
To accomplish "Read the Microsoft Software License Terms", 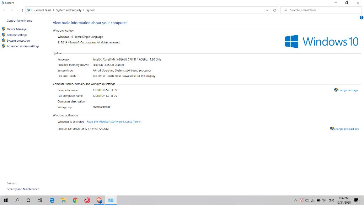I will (113, 122).
